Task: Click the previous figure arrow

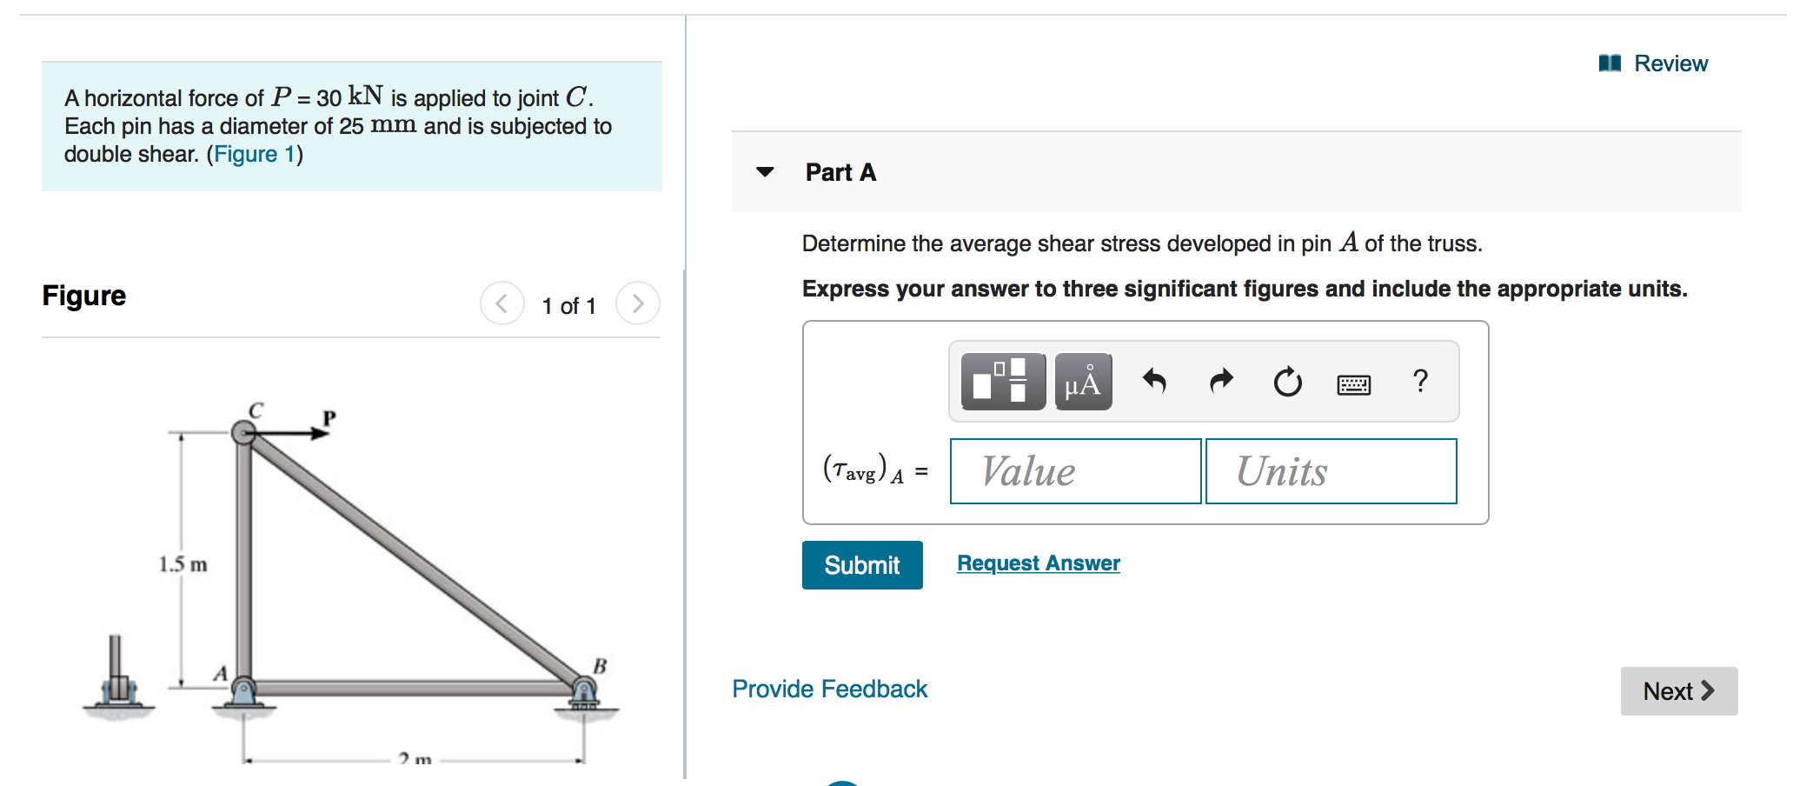Action: [x=501, y=304]
